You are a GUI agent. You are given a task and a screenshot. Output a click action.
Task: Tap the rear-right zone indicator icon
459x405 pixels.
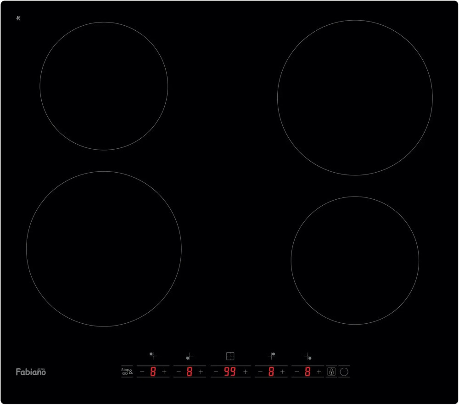pos(271,355)
